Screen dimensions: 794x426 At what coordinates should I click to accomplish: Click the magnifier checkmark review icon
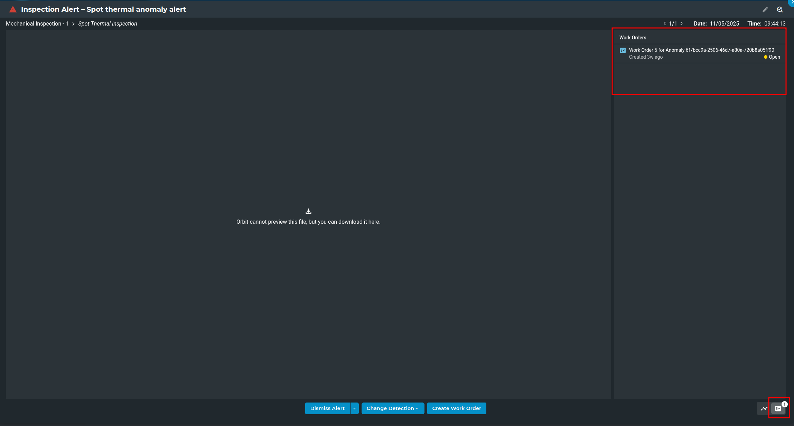(780, 10)
